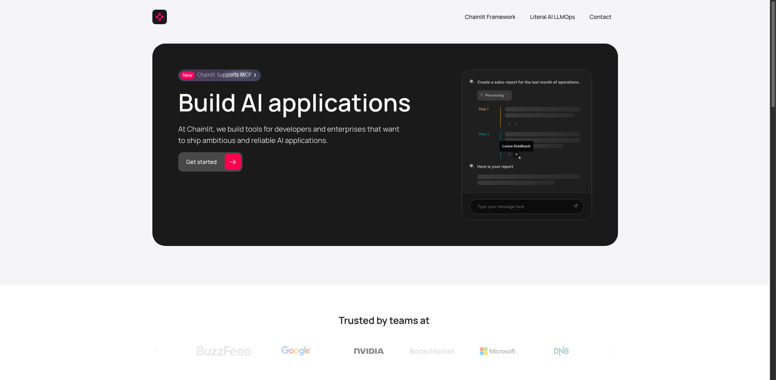Click the avatar icon beside Here is your report
The height and width of the screenshot is (380, 776).
pos(471,166)
